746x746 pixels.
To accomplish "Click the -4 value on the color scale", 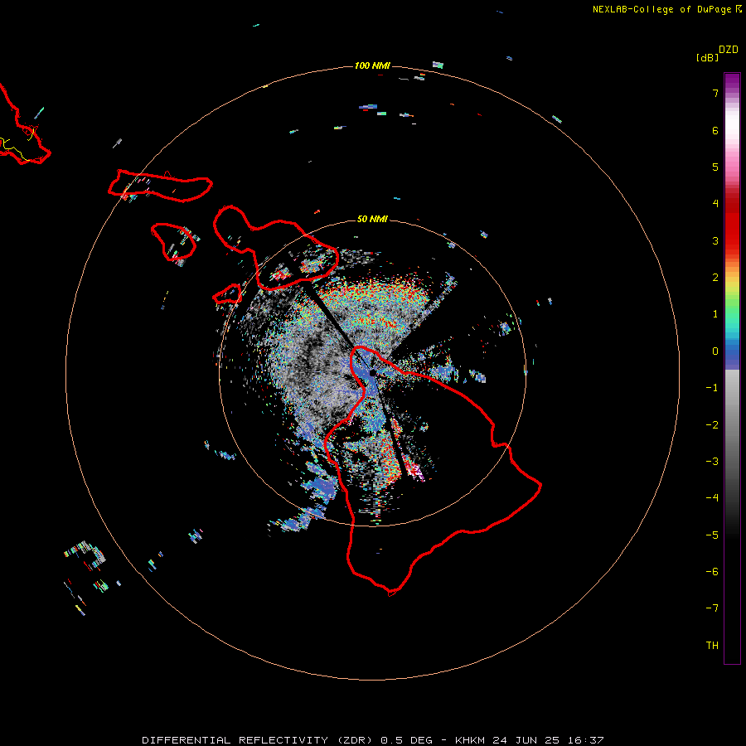I will (x=712, y=498).
